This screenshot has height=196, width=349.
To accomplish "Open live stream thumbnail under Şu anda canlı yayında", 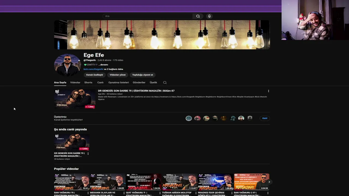I will coord(72,142).
